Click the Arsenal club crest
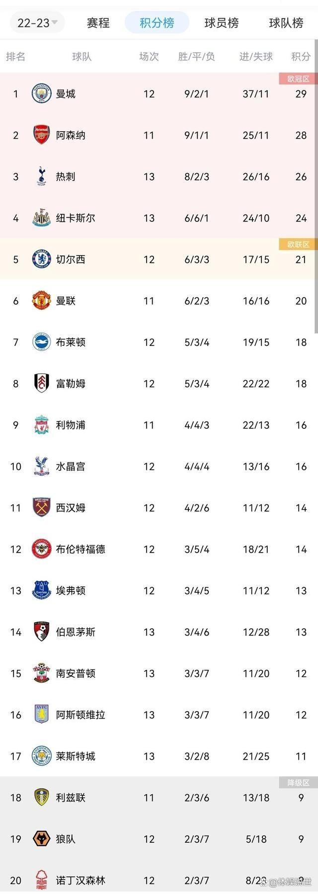318x894 pixels. pyautogui.click(x=42, y=135)
